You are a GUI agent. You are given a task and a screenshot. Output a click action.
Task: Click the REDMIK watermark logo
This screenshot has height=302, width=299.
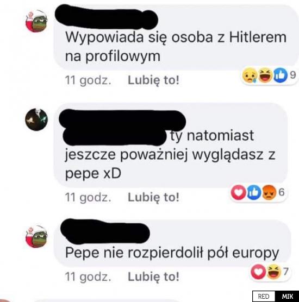click(x=276, y=296)
